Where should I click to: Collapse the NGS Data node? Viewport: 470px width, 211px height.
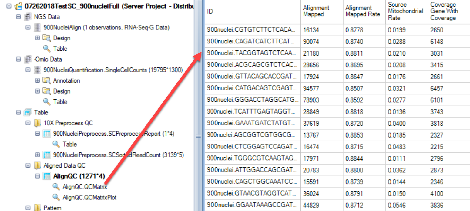coord(18,17)
